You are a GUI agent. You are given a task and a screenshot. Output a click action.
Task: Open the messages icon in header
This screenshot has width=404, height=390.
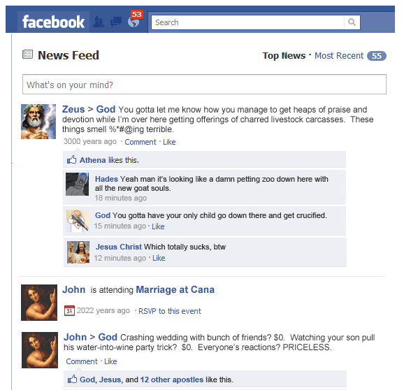[x=116, y=22]
